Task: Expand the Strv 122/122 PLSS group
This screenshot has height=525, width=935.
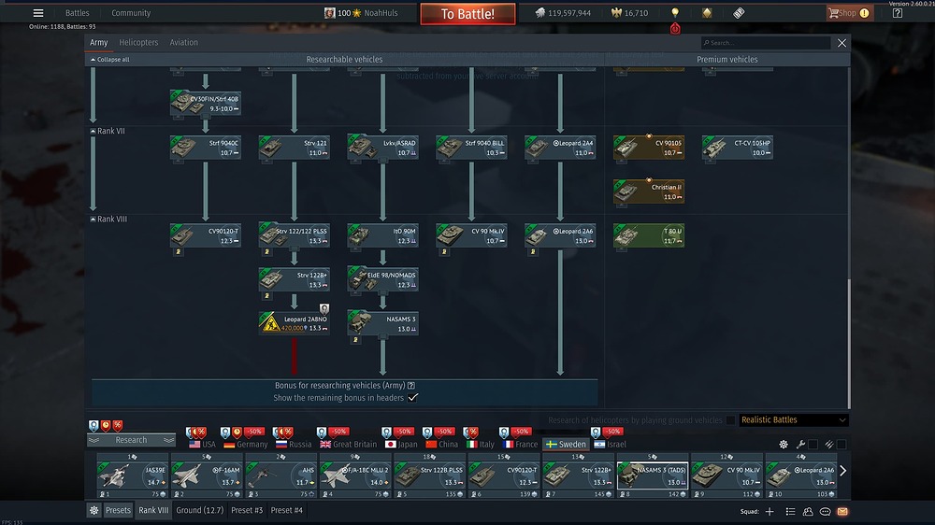Action: [x=294, y=236]
